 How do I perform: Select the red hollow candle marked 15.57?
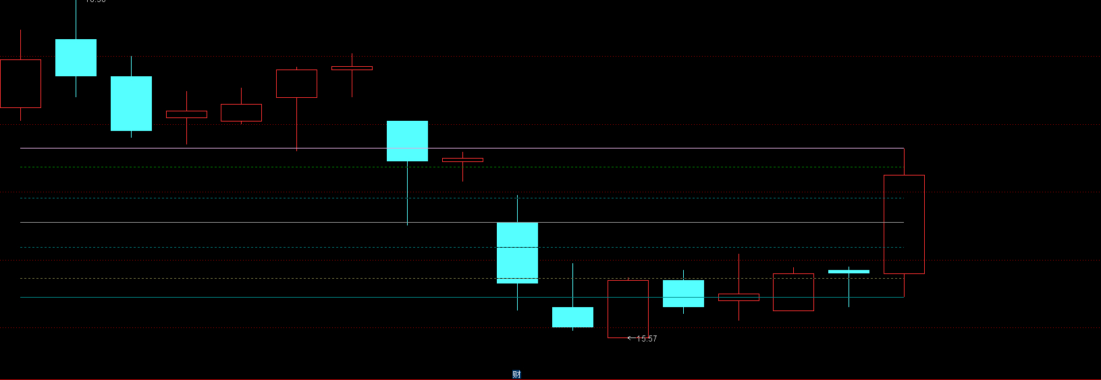(x=628, y=309)
